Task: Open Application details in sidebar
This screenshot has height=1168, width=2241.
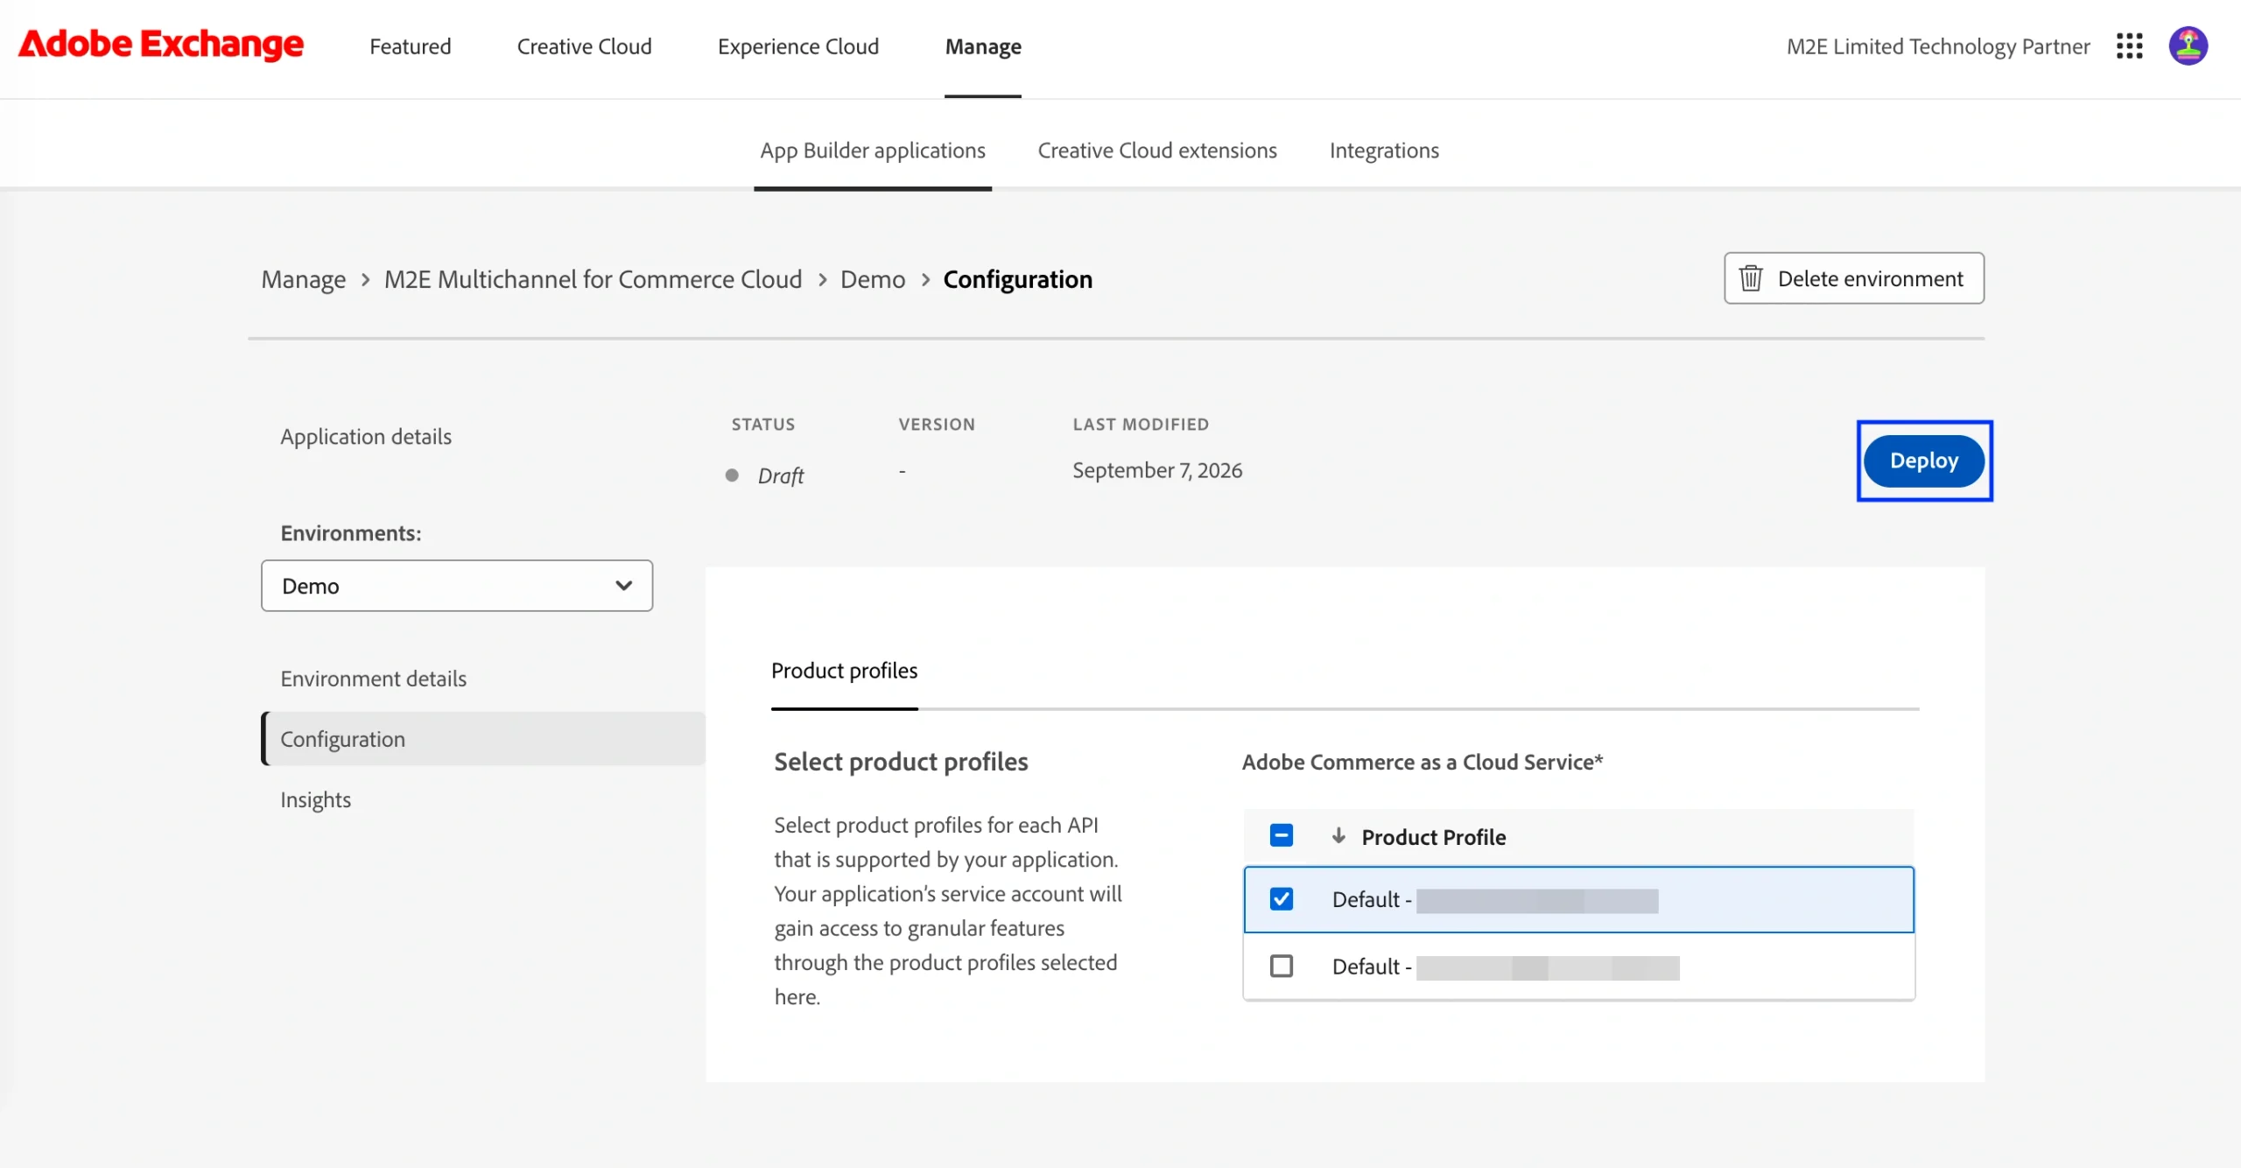Action: point(366,436)
